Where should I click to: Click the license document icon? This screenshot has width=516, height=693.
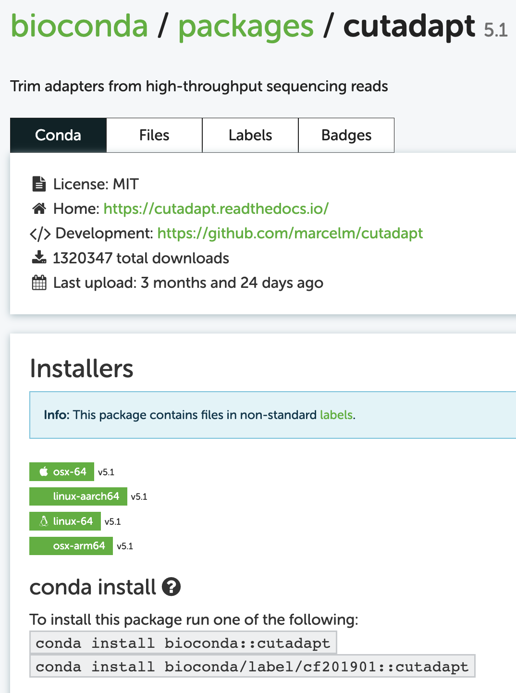point(39,184)
